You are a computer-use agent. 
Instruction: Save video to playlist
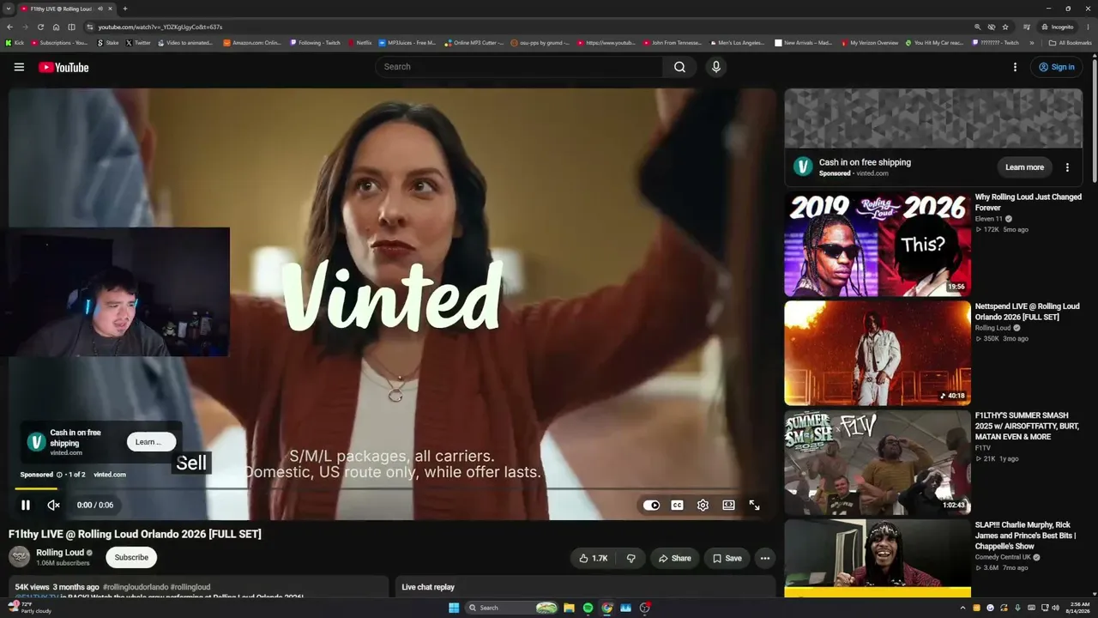(x=727, y=558)
